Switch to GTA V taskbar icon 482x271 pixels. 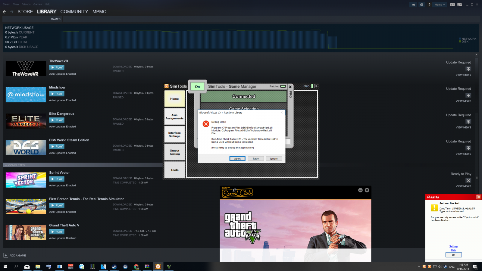point(169,266)
